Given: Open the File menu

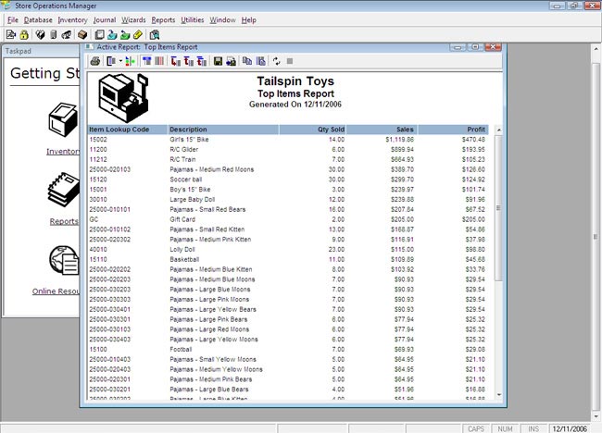Looking at the screenshot, I should tap(13, 20).
